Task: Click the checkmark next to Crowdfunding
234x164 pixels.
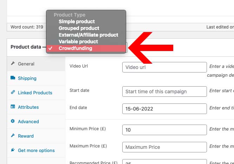Action: click(50, 48)
